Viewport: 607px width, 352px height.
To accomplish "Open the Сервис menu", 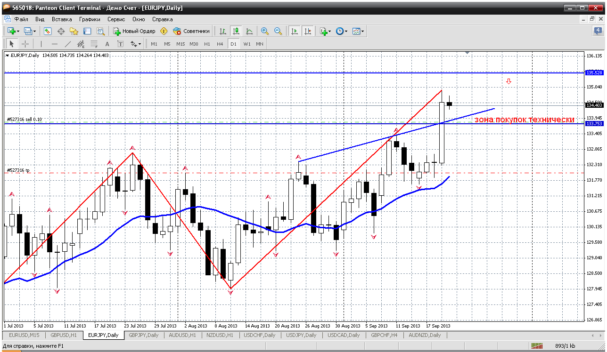I will tap(116, 19).
